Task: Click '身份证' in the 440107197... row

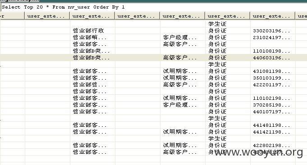Action: coord(217,111)
